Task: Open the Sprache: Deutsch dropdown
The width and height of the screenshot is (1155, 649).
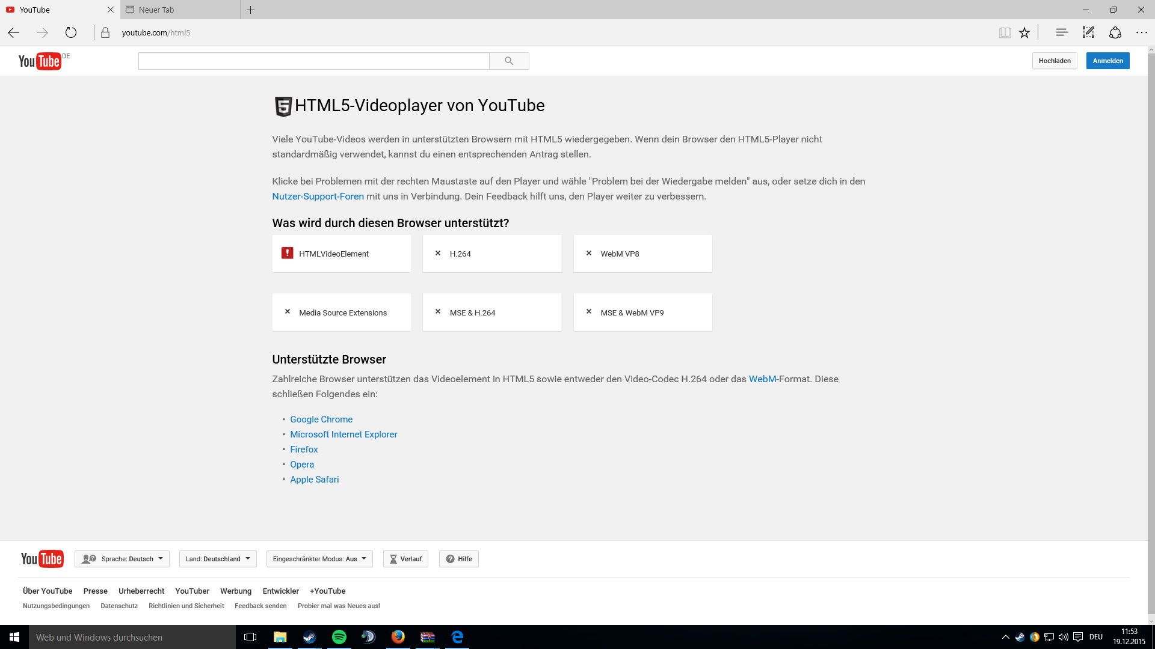Action: point(122,559)
